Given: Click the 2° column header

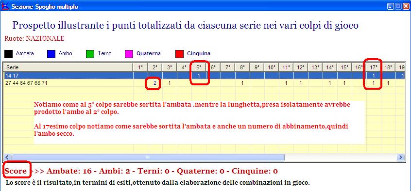Looking at the screenshot, I should click(x=155, y=67).
